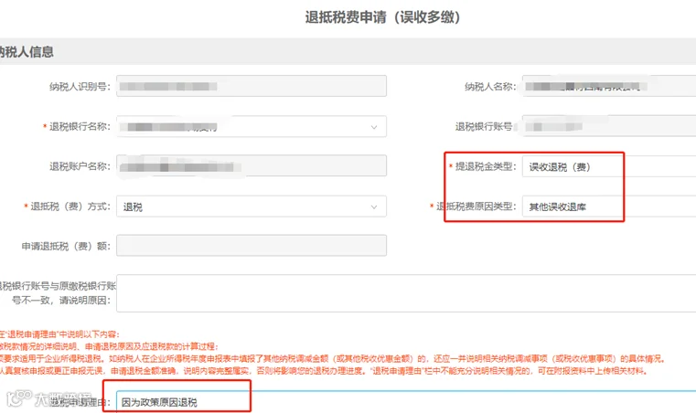Click the 退税银行账号 field
Viewport: 696px width, 413px height.
pyautogui.click(x=609, y=126)
